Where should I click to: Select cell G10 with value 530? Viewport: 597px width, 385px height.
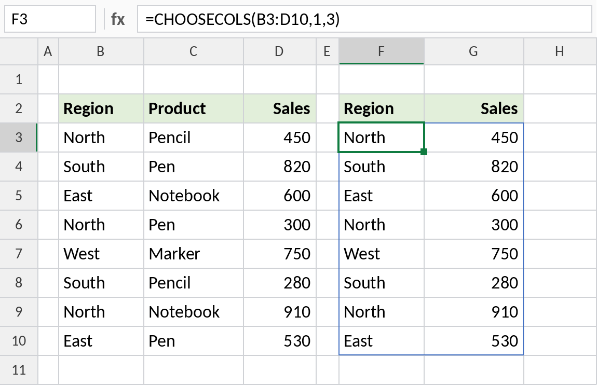(473, 341)
